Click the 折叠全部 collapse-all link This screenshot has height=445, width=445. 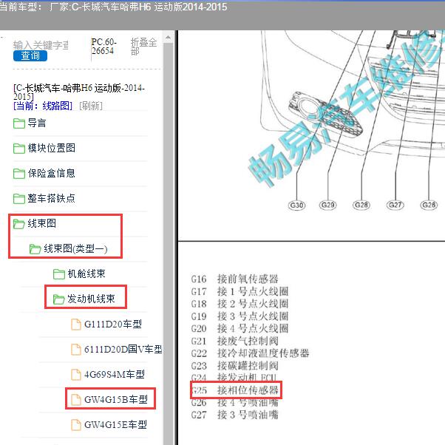pyautogui.click(x=143, y=47)
